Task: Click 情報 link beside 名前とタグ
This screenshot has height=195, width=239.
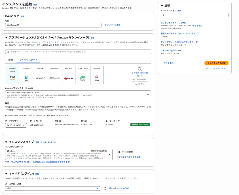Action: (x=22, y=16)
